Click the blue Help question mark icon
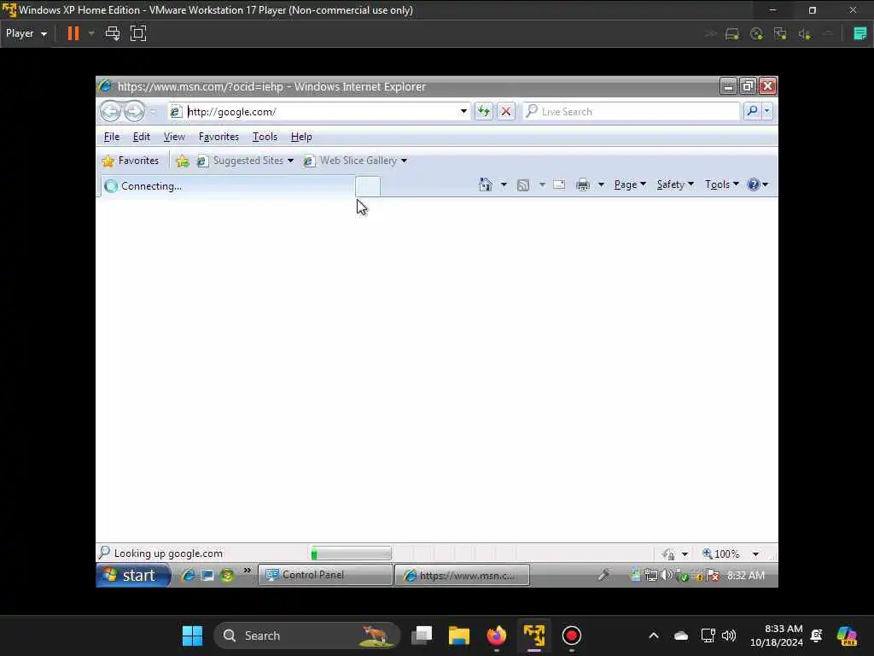Screen dimensions: 874x656 753,184
